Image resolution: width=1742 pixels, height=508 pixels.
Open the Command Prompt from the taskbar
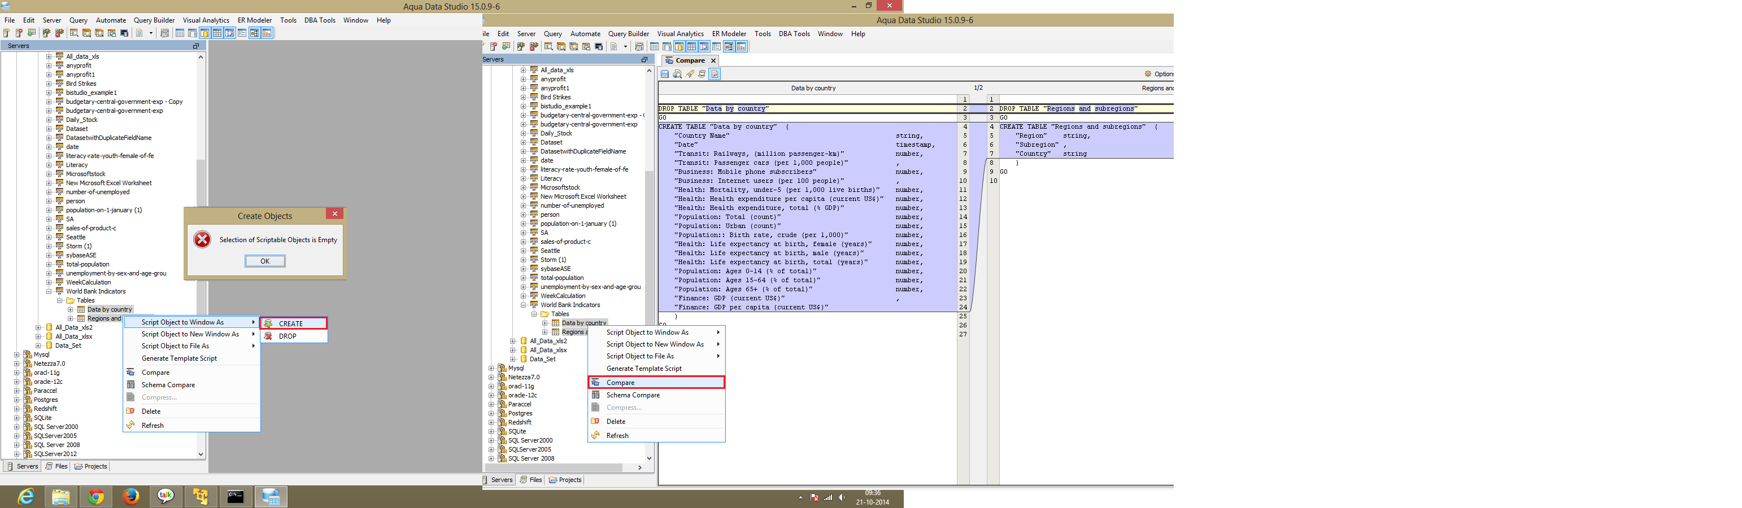(x=236, y=497)
